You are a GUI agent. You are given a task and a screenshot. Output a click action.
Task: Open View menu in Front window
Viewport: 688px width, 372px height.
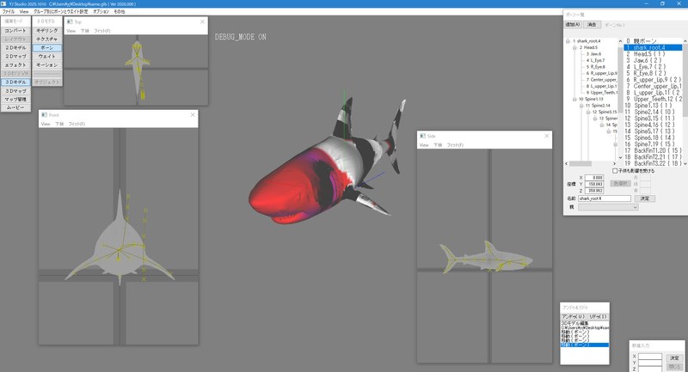coord(46,124)
